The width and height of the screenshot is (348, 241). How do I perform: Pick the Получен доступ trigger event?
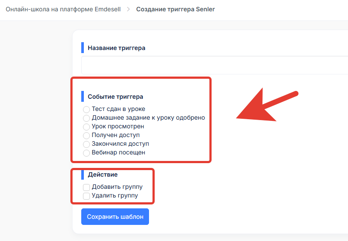pyautogui.click(x=86, y=135)
